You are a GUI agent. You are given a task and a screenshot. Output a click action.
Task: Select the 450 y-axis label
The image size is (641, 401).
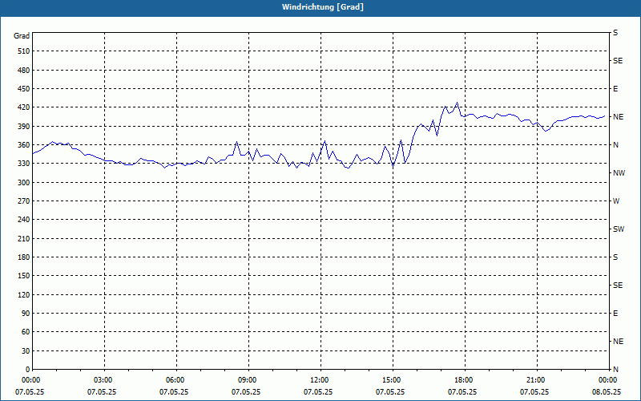pyautogui.click(x=24, y=89)
